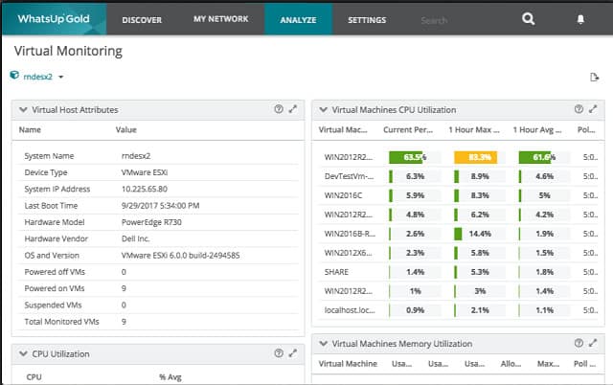The image size is (613, 385).
Task: Open help for Virtual Machines Memory Utilization
Action: [579, 343]
